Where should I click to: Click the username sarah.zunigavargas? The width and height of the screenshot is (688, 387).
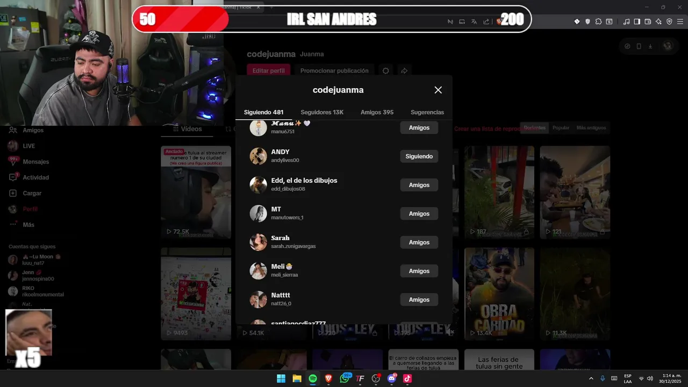click(x=293, y=246)
